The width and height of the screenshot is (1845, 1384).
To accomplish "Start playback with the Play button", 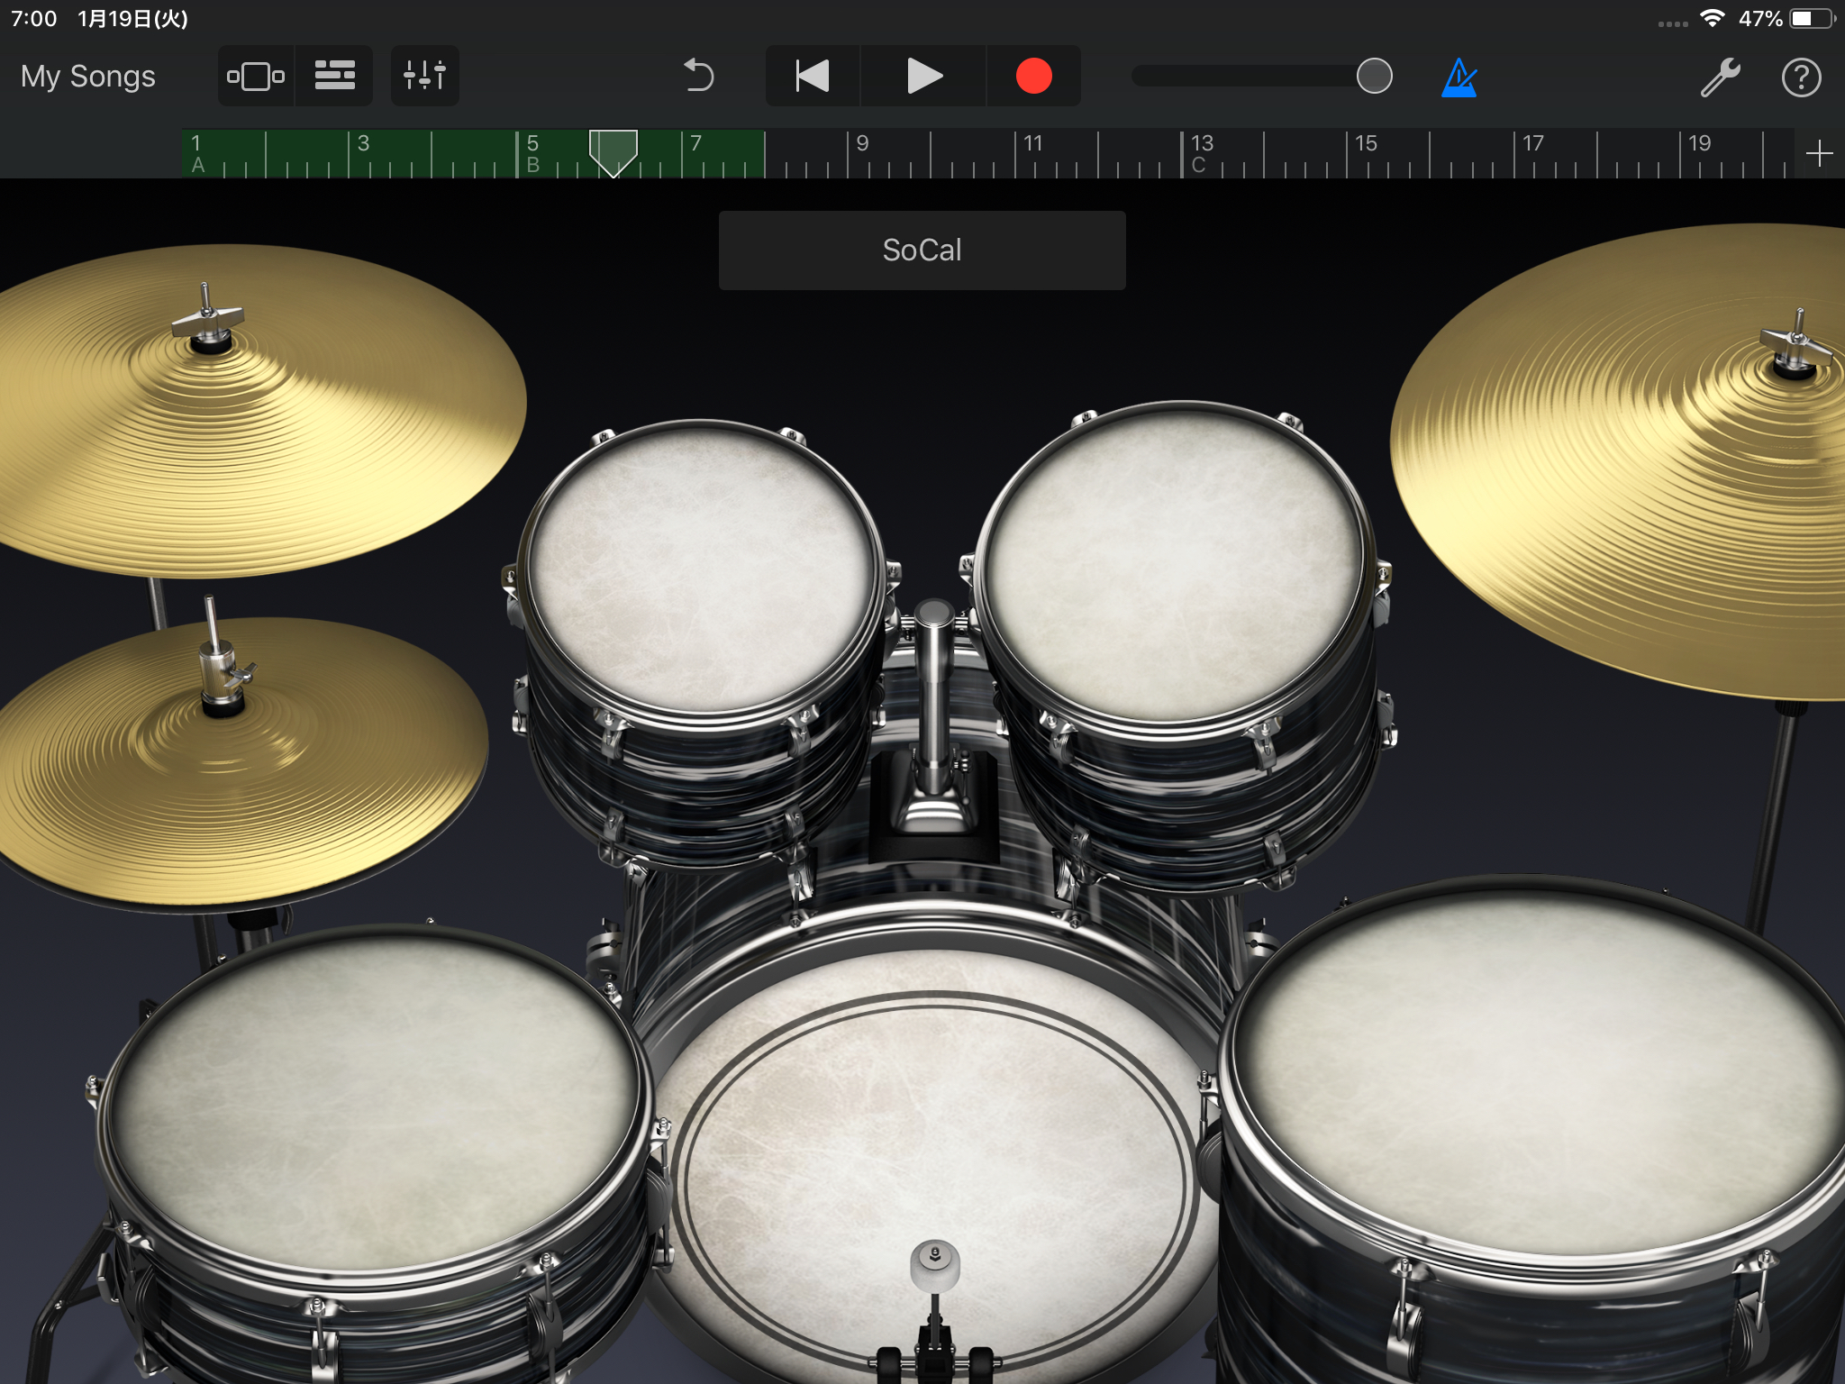I will pyautogui.click(x=923, y=77).
